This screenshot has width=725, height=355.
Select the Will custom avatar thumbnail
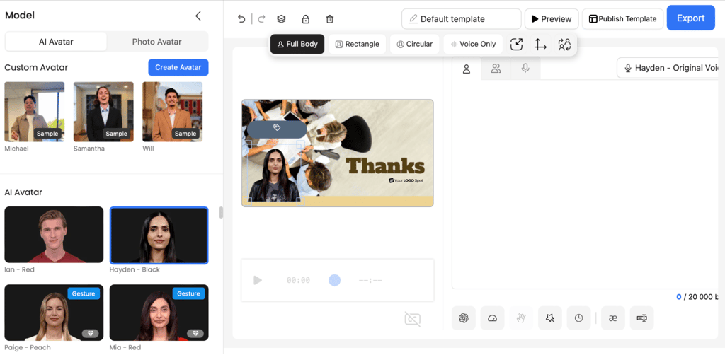tap(173, 112)
